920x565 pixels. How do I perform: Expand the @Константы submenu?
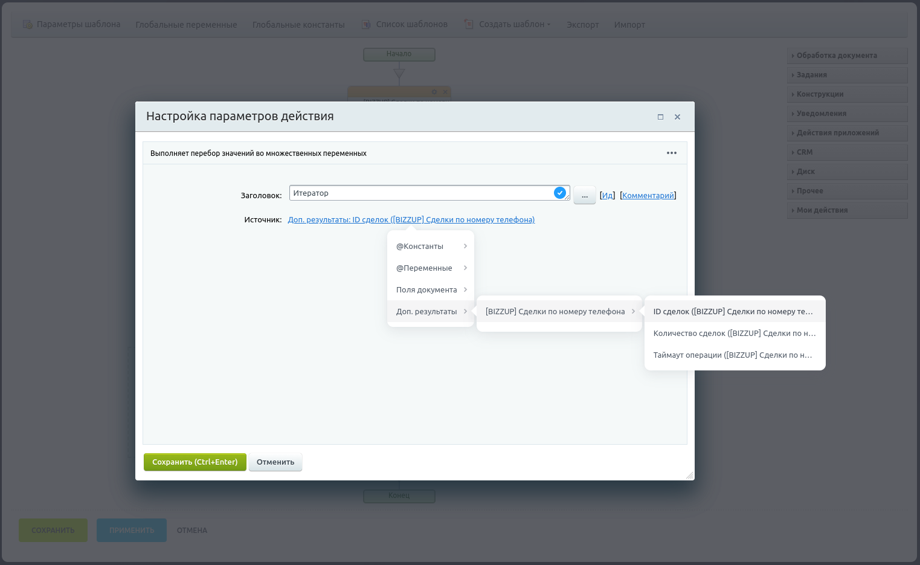pyautogui.click(x=431, y=247)
